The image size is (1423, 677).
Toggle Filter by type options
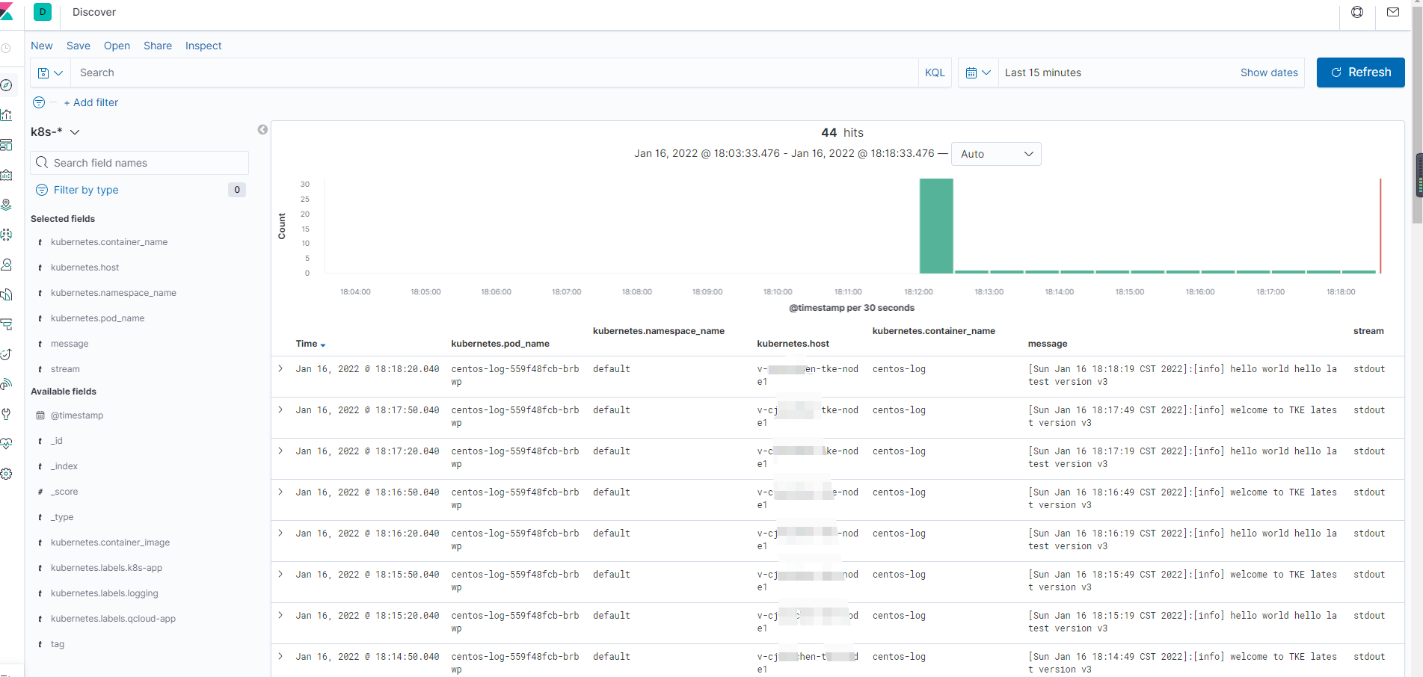point(86,190)
